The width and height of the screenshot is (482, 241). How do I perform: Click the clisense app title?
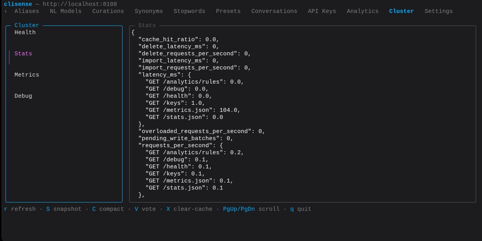18,4
